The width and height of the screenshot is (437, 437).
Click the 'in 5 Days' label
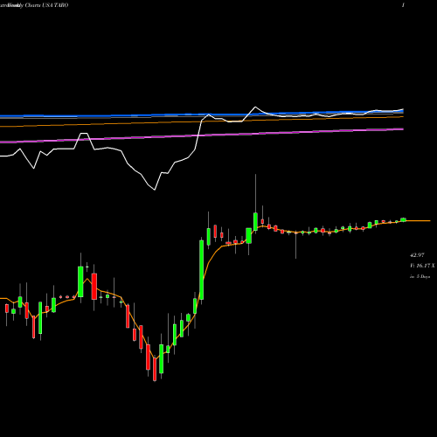420,276
